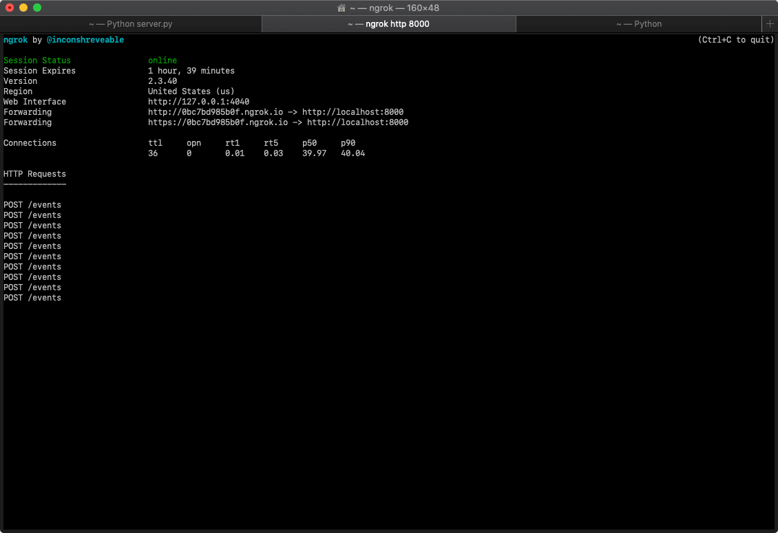
Task: Open a new terminal tab with the plus icon
Action: 769,23
